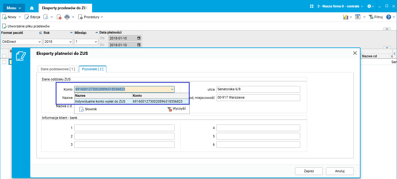Viewport: 397px width, 179px height.
Task: Click the help question mark icon
Action: click(x=389, y=17)
